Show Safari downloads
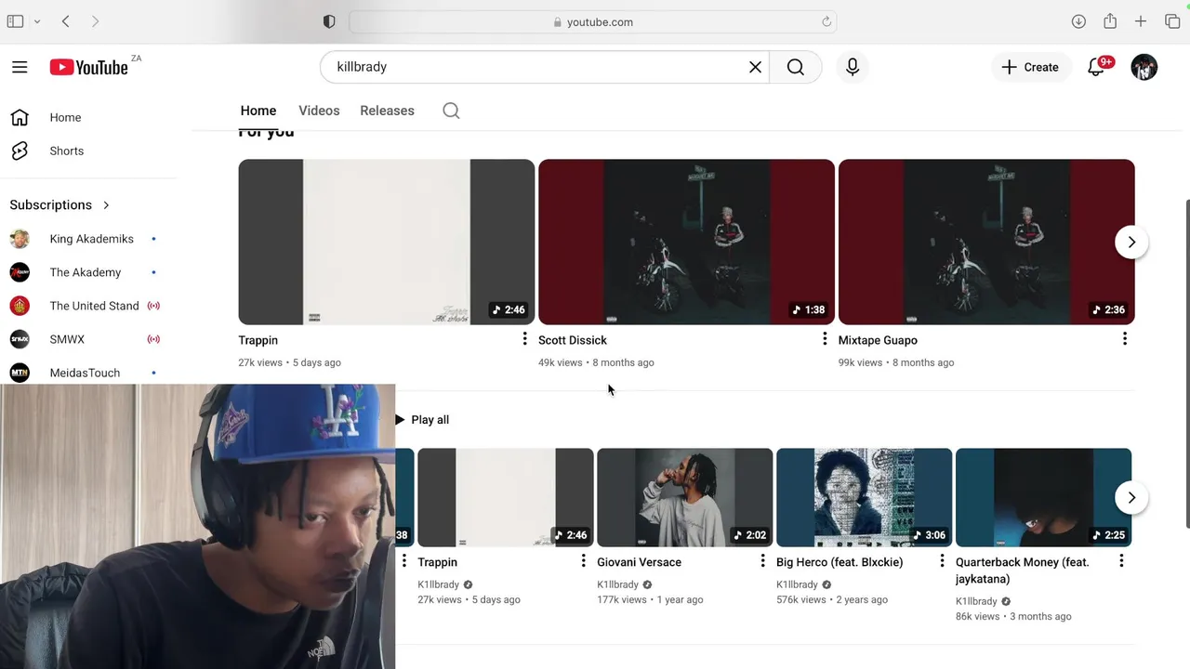Viewport: 1190px width, 669px height. (x=1078, y=21)
